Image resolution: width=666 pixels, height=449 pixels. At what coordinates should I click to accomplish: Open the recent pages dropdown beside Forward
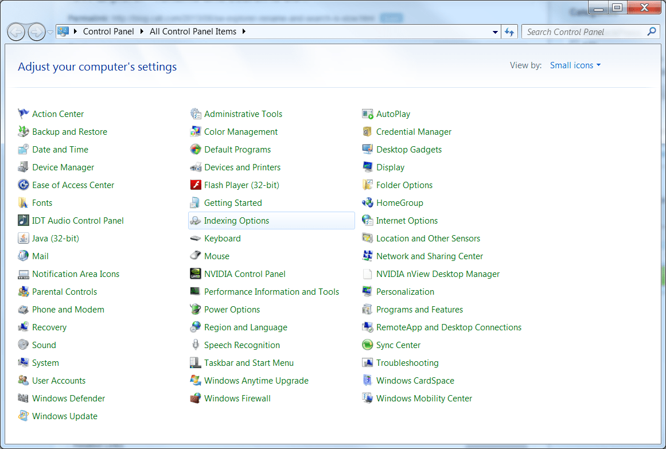50,32
